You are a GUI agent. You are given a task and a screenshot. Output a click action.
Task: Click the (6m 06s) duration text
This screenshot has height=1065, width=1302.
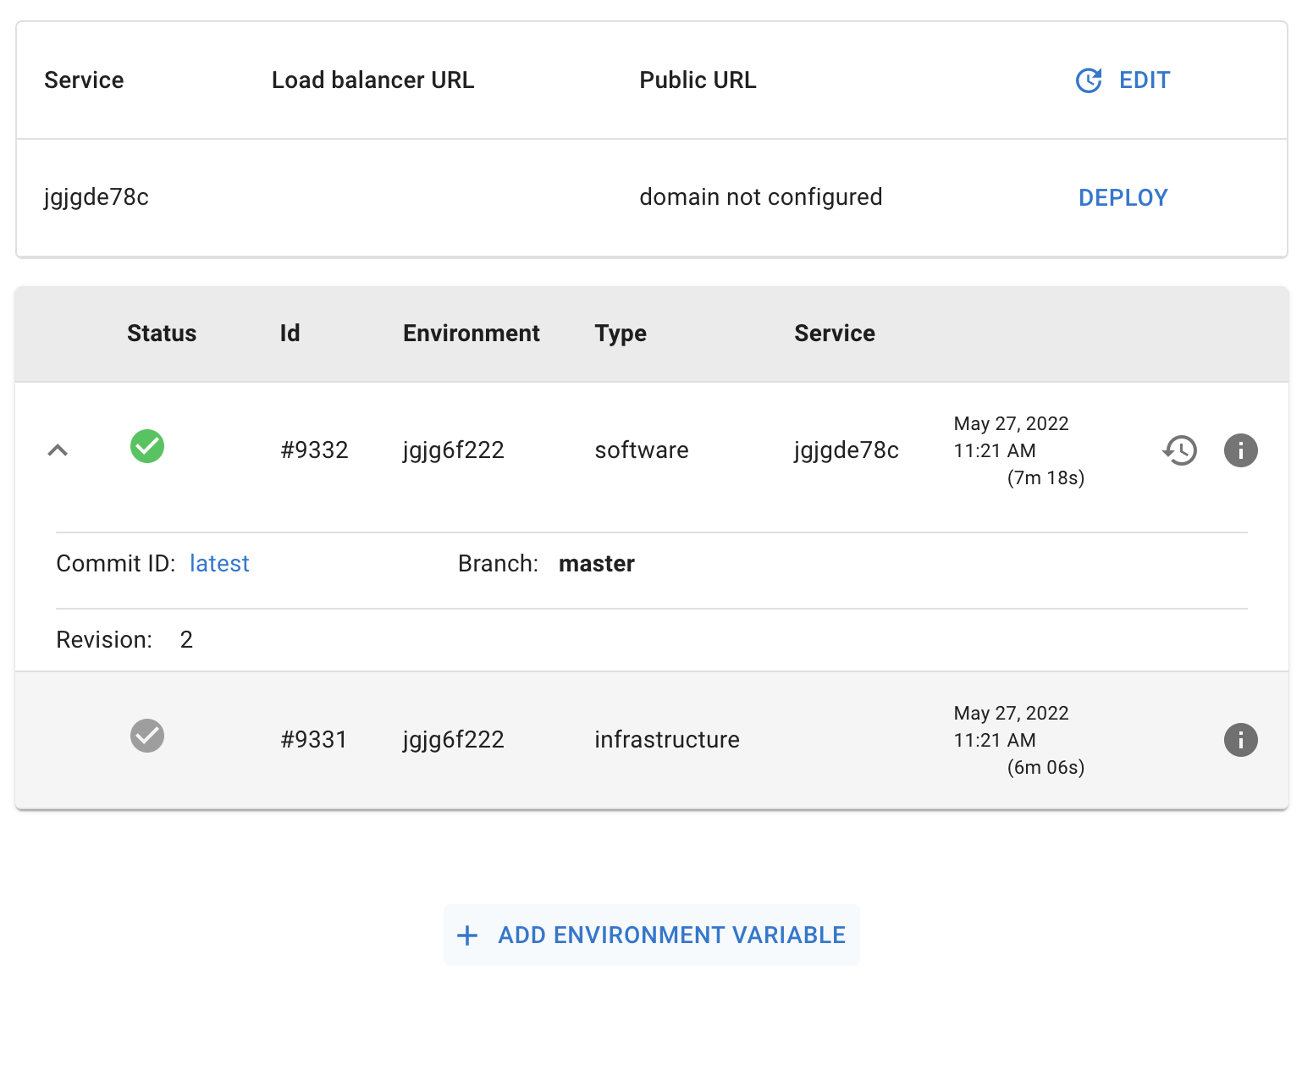pos(1045,768)
